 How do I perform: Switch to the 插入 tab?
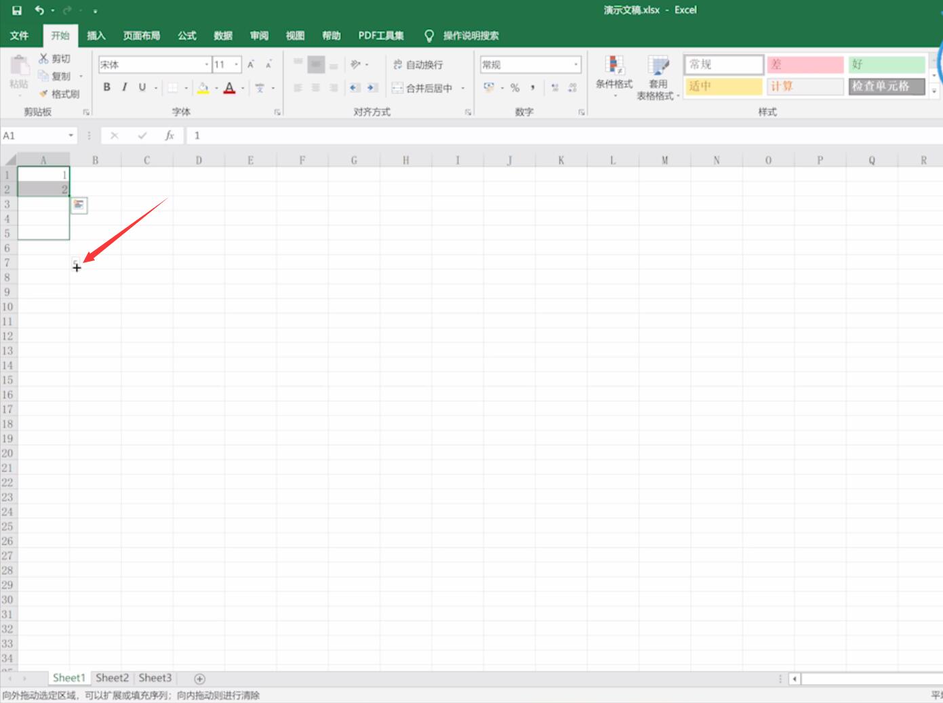click(x=96, y=35)
